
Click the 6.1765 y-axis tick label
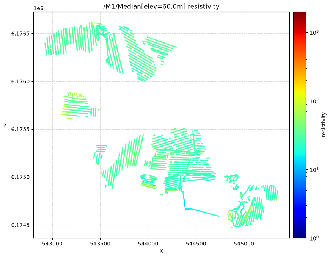[20, 34]
